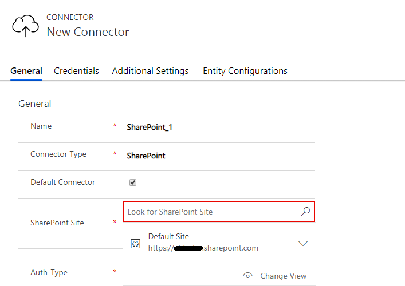
Task: Click the cloud upload connector icon
Action: coord(26,26)
